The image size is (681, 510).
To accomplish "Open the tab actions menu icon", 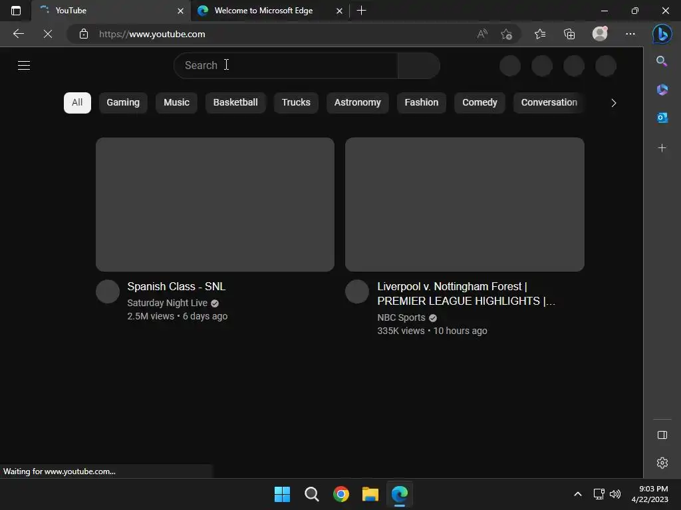I will (x=16, y=11).
